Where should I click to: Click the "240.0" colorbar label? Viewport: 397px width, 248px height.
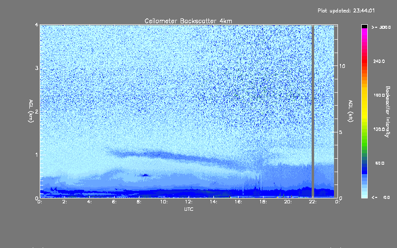click(x=379, y=61)
